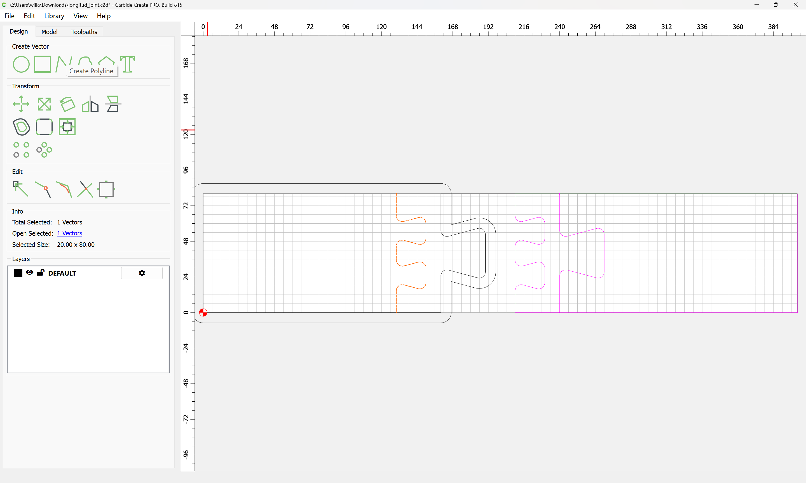This screenshot has width=806, height=483.
Task: Click the red origin marker on canvas
Action: coord(203,312)
